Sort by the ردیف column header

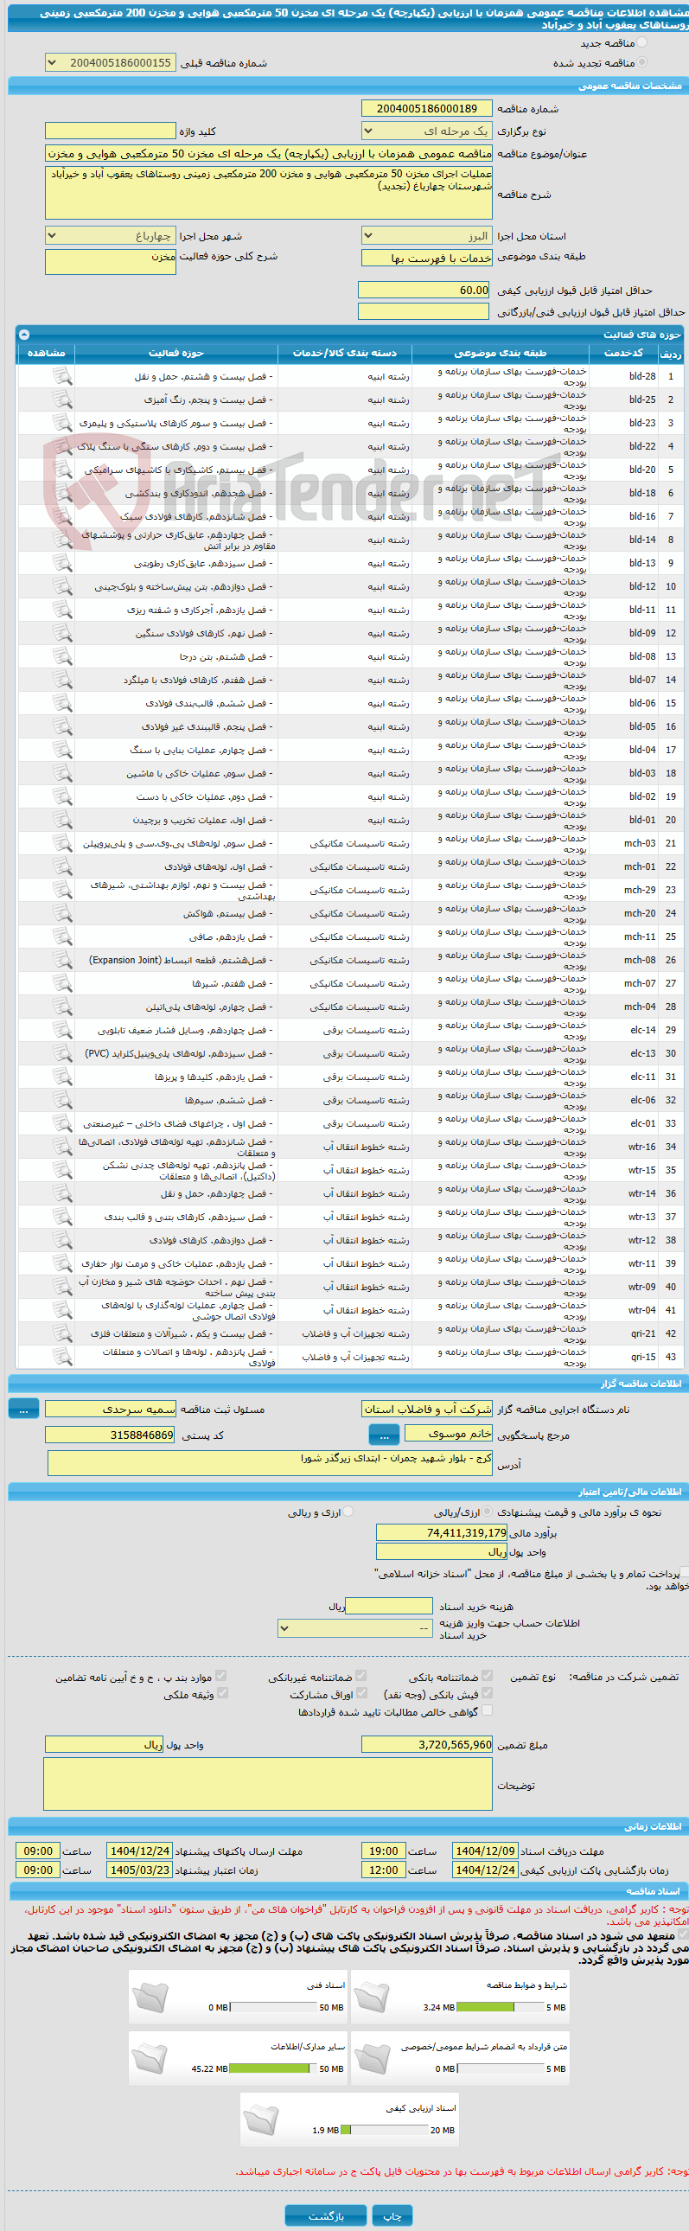pos(671,353)
